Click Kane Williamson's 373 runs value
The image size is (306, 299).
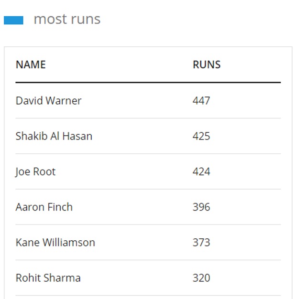click(x=201, y=243)
